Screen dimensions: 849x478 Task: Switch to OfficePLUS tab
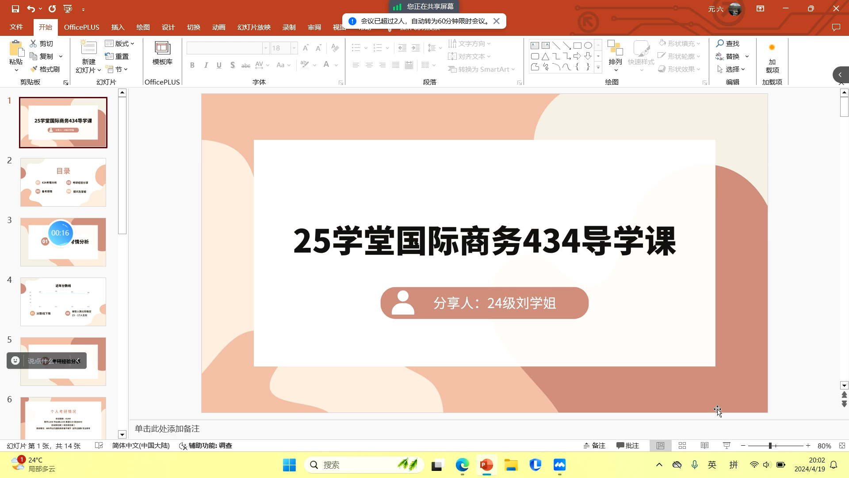coord(81,27)
